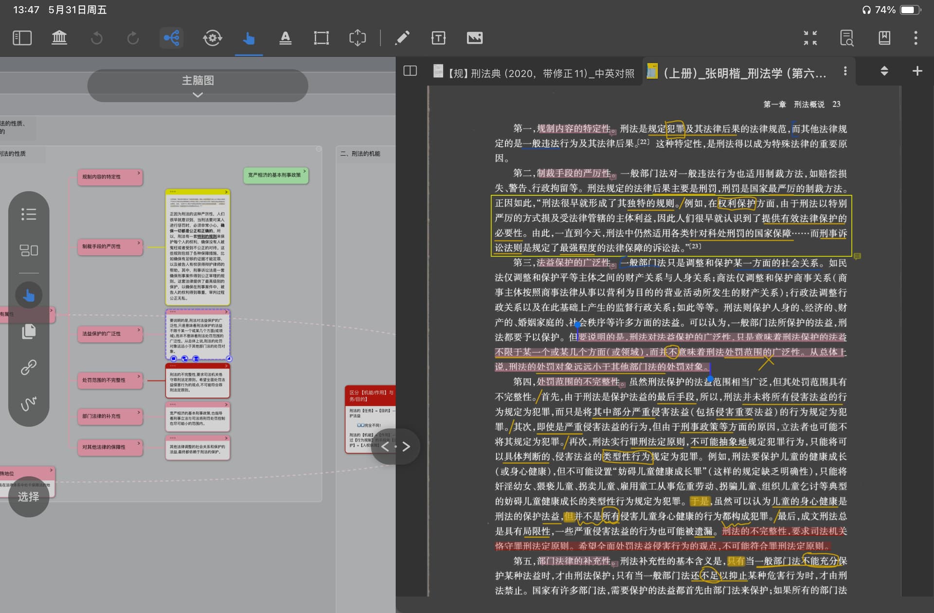Expand arrow on 法益保护的广泛性 node
934x613 pixels.
tap(139, 330)
